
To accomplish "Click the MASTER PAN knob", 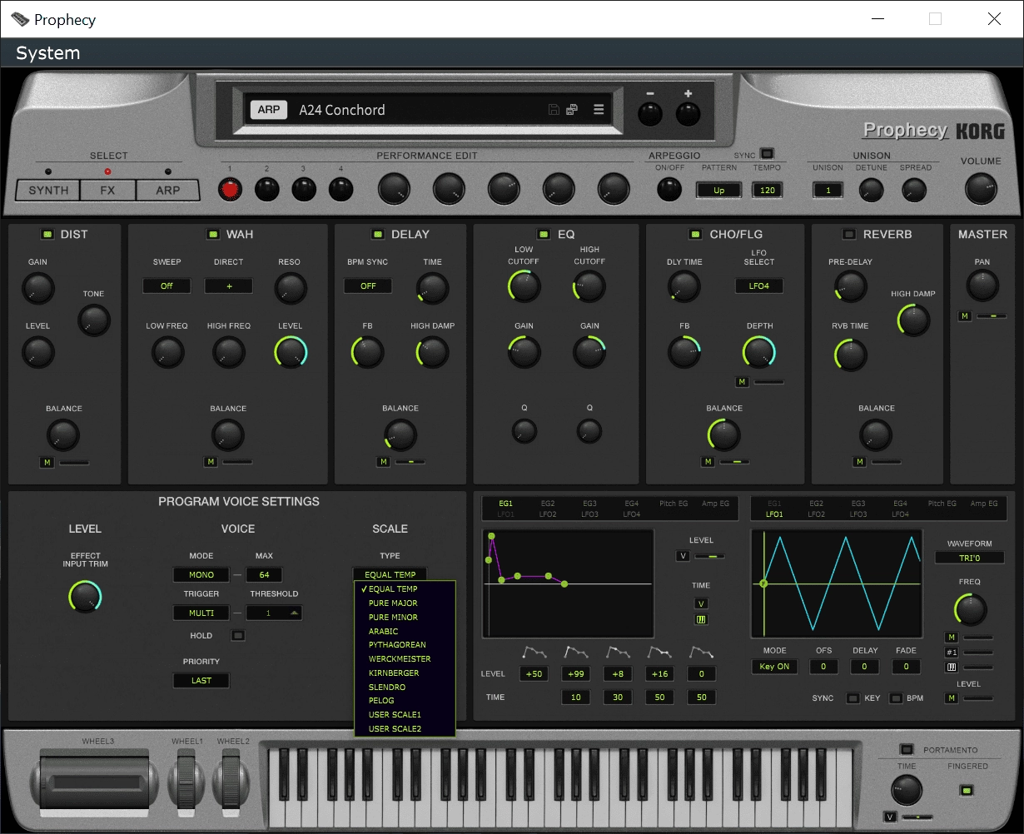I will point(982,286).
